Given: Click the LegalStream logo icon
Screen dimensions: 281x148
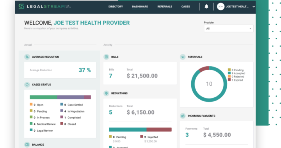Looking at the screenshot, I should coord(21,7).
